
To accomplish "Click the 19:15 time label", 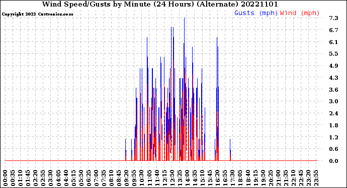I will point(255,178).
